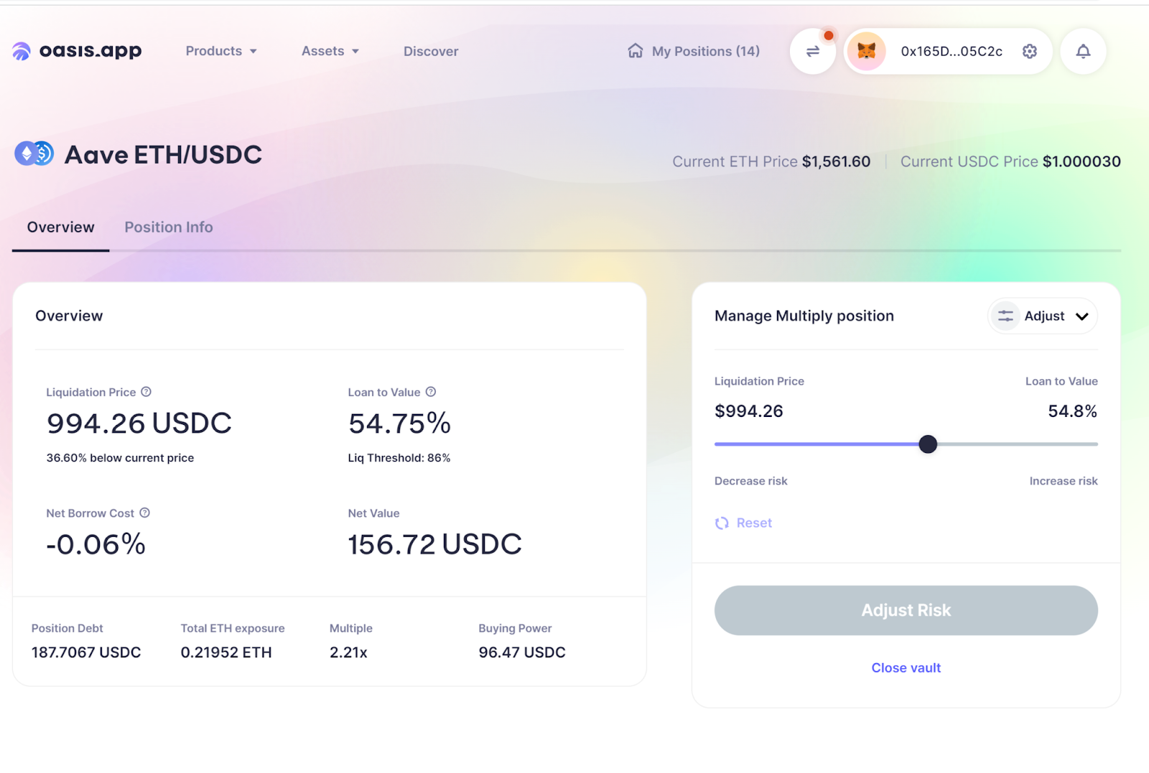Click the 2.21x multiple value

pyautogui.click(x=348, y=652)
